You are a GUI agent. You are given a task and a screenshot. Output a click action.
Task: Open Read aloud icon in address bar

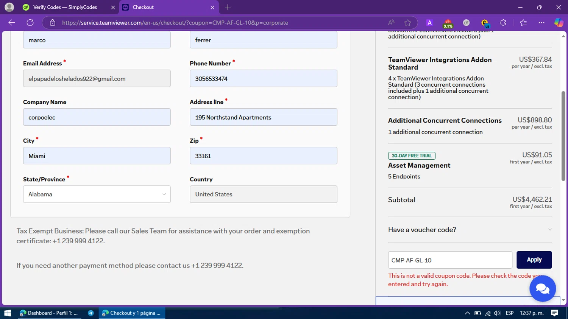pyautogui.click(x=391, y=23)
